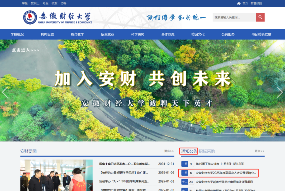This screenshot has height=191, width=285.
Task: Click the 访客 top link
Action: 63,3
